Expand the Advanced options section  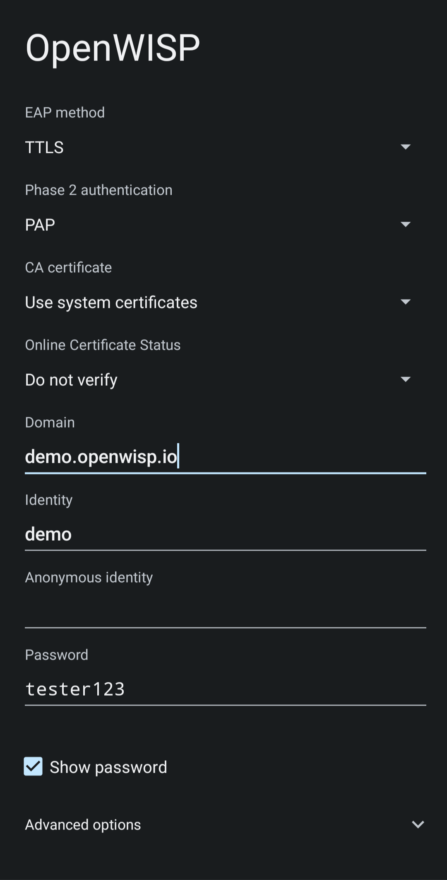click(207, 824)
